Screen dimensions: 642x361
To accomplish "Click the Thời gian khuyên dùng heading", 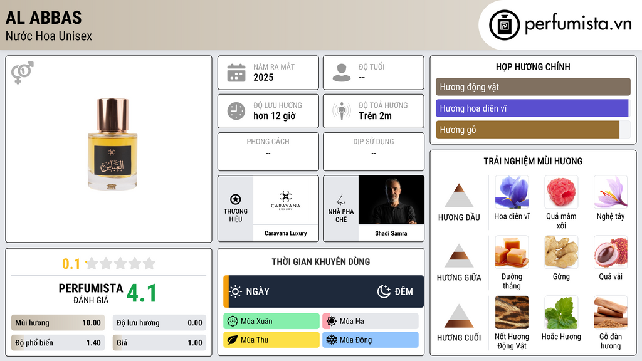I will tap(321, 262).
